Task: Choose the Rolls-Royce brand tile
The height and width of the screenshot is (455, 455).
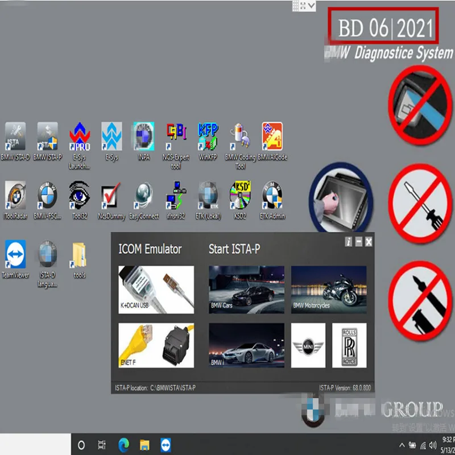Action: [349, 345]
